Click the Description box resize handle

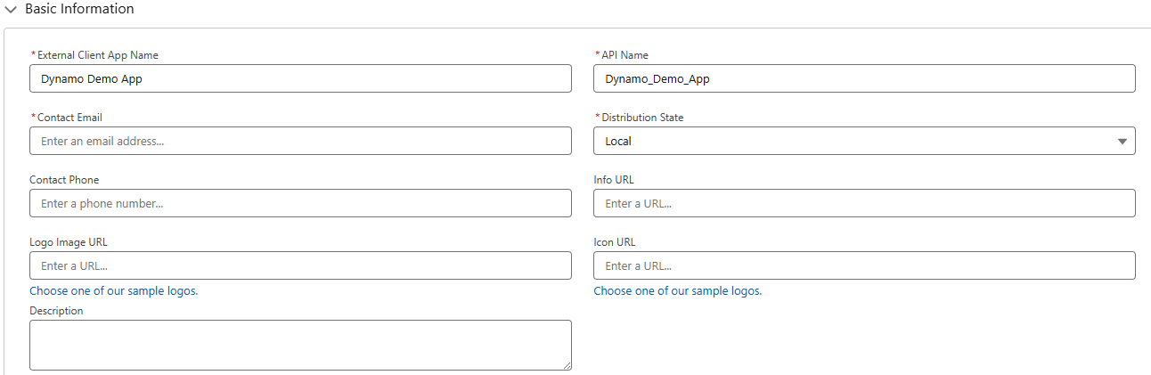(567, 365)
